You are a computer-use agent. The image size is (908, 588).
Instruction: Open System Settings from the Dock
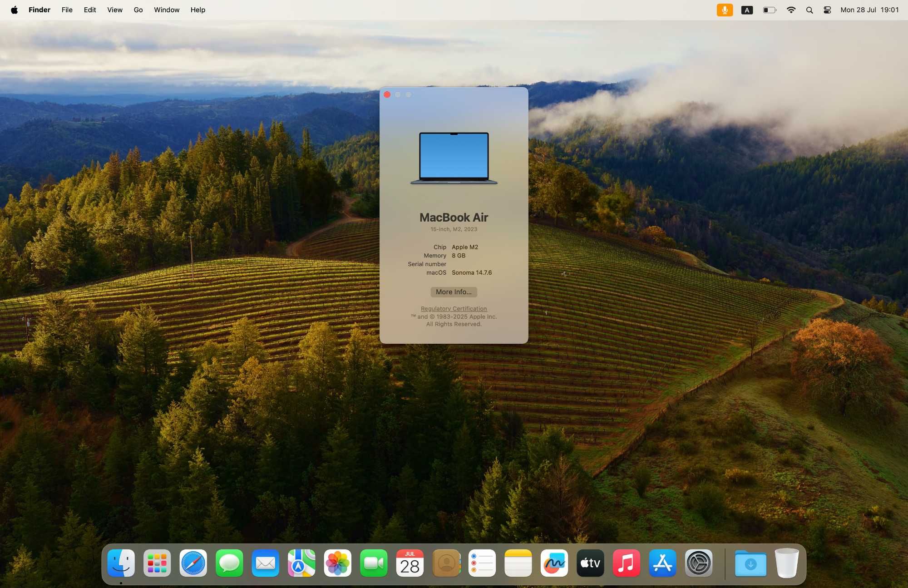point(699,563)
